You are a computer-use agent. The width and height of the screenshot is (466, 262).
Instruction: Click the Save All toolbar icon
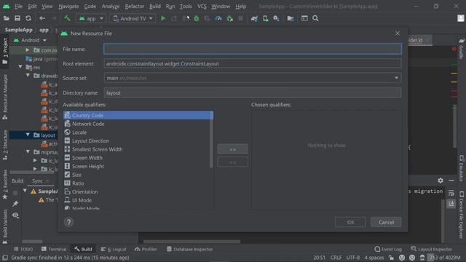click(x=17, y=18)
